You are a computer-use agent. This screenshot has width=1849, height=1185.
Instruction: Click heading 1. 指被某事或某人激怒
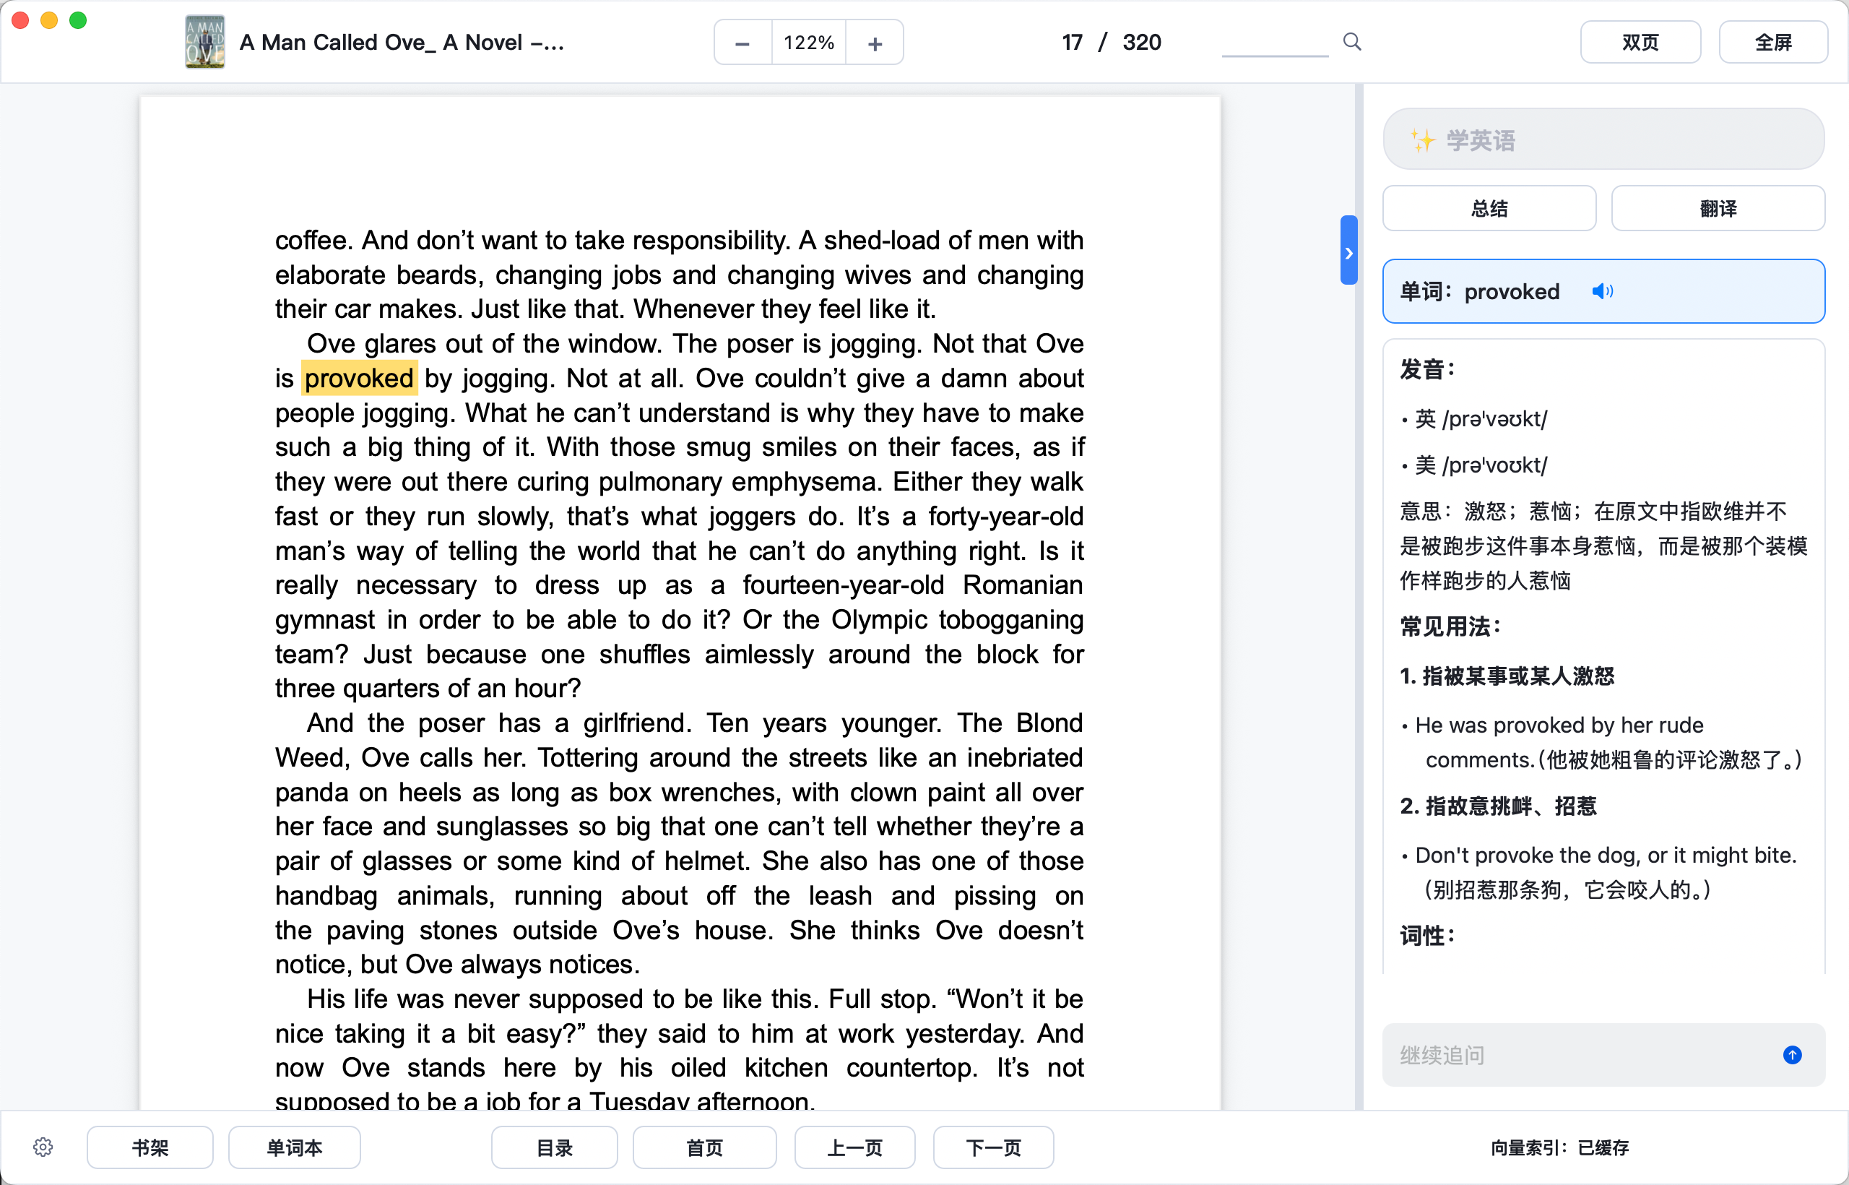pyautogui.click(x=1507, y=676)
